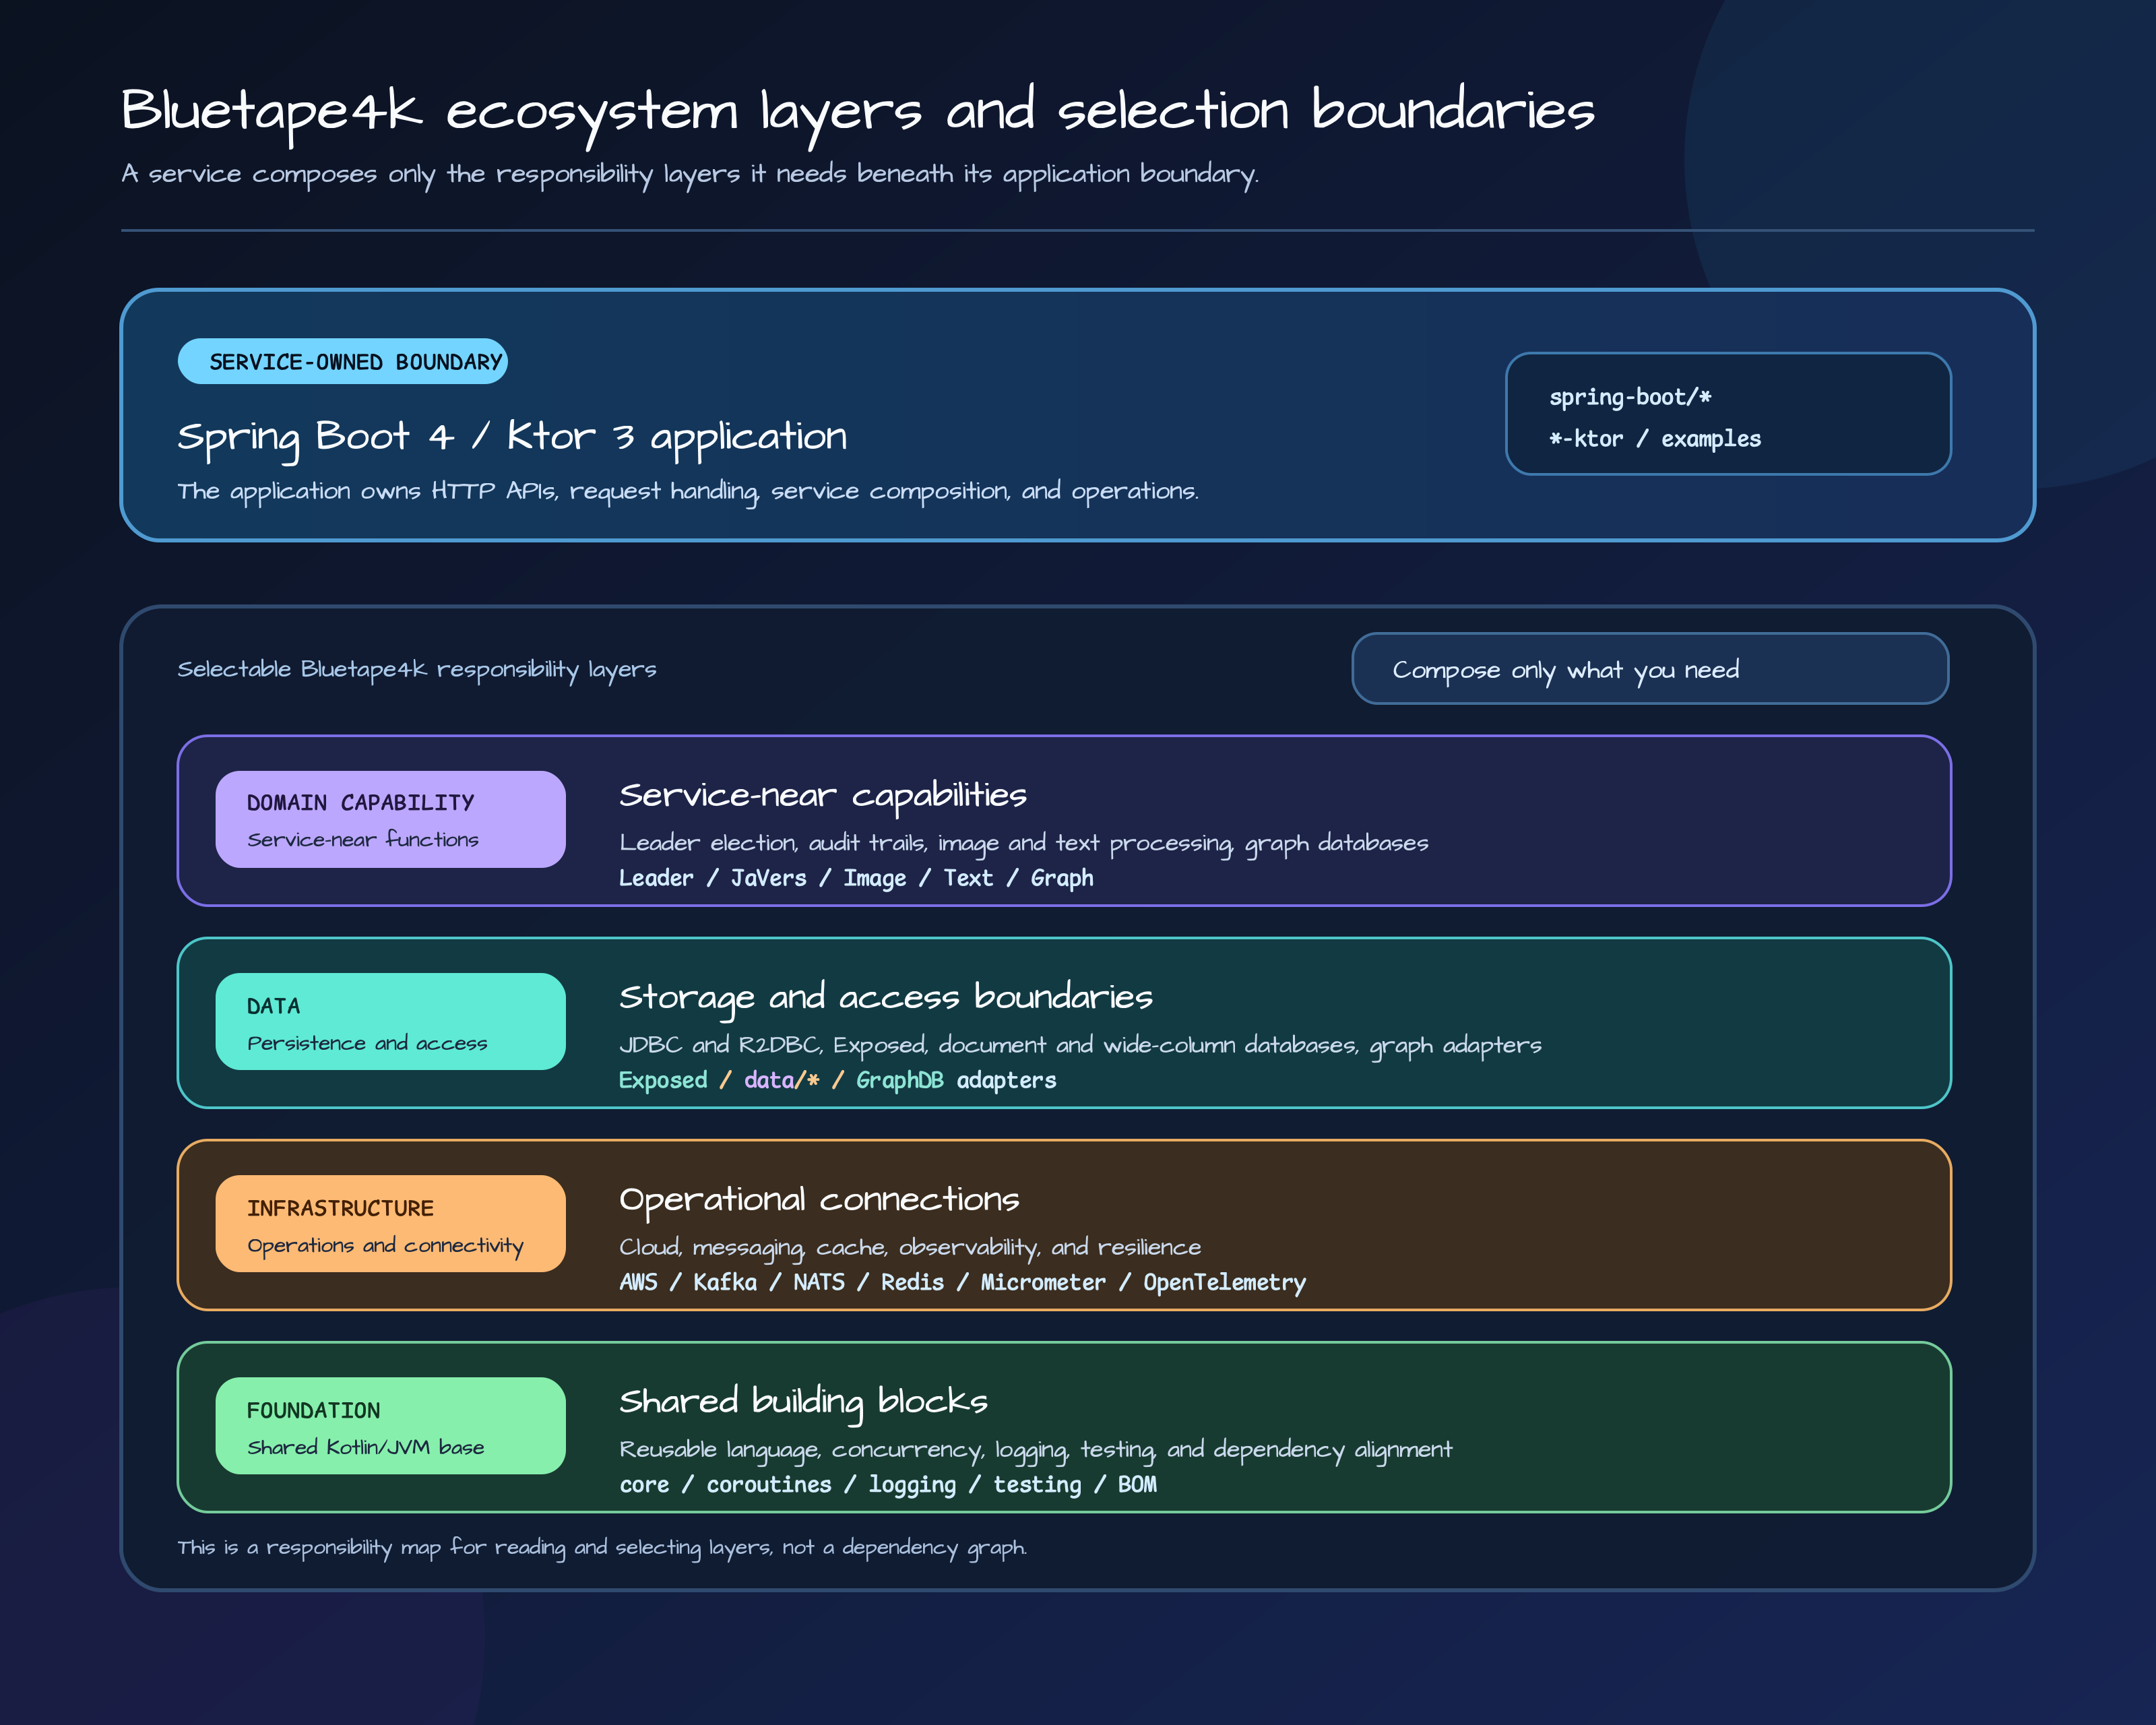
Task: Click 'AWS' in the infrastructure modules line
Action: tap(638, 1282)
